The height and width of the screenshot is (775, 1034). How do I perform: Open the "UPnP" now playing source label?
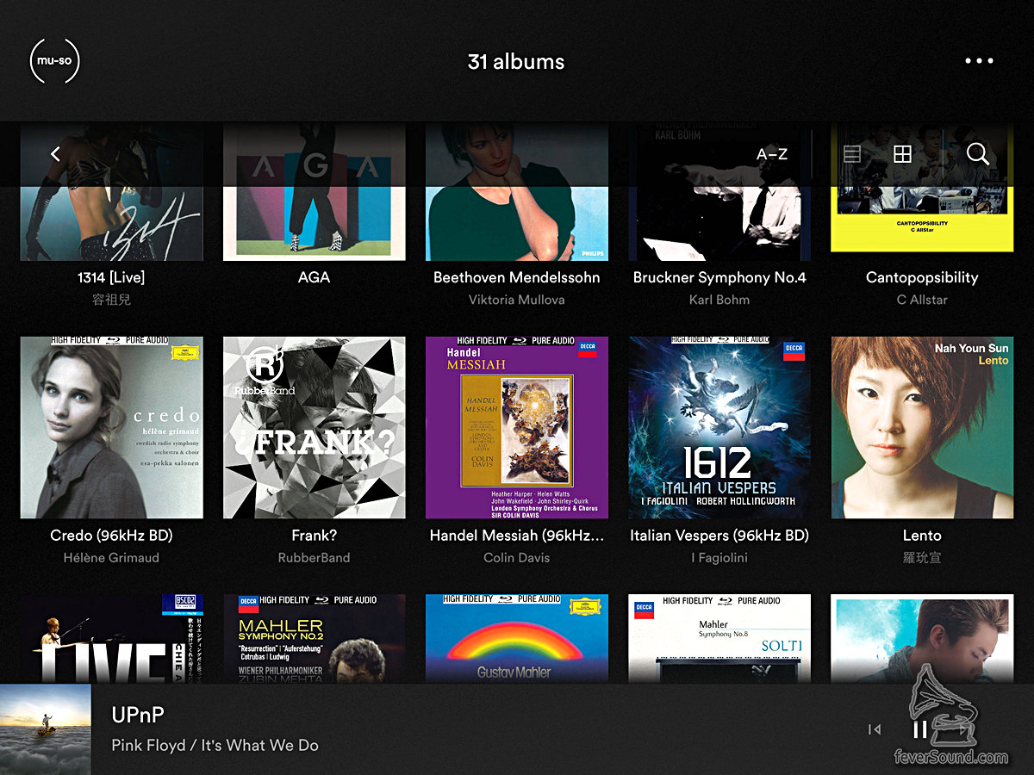[138, 715]
